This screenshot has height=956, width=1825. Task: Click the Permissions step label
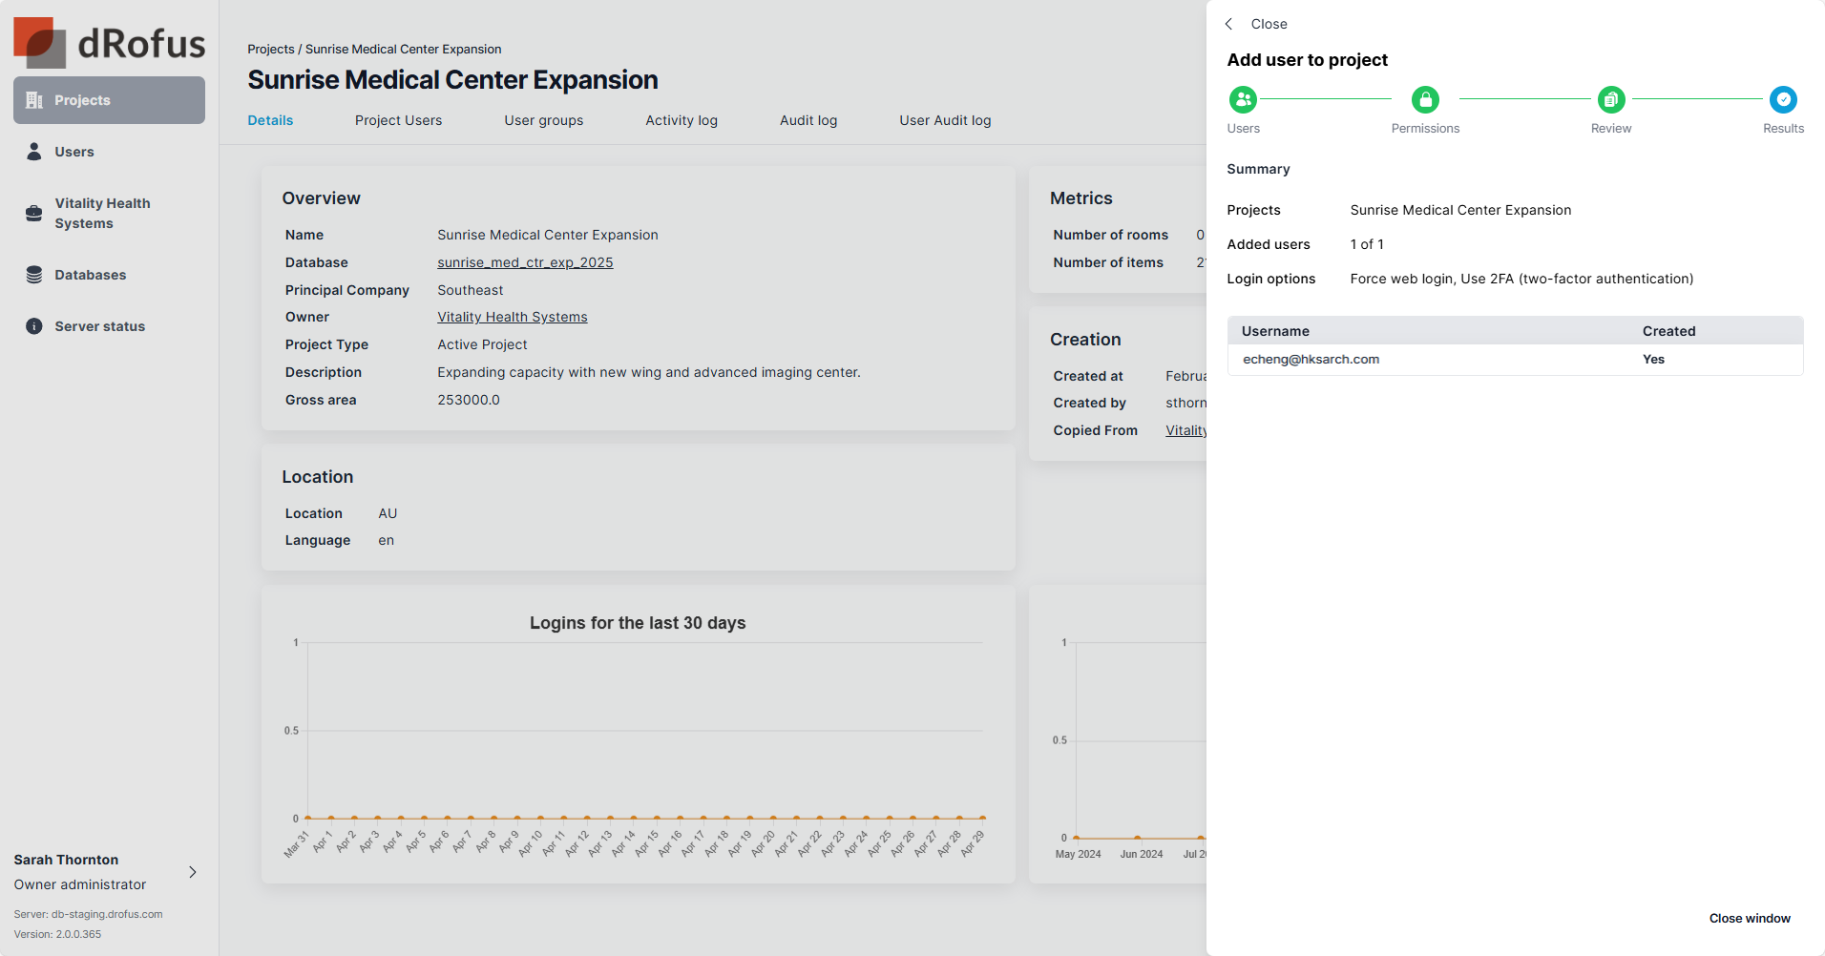point(1425,129)
